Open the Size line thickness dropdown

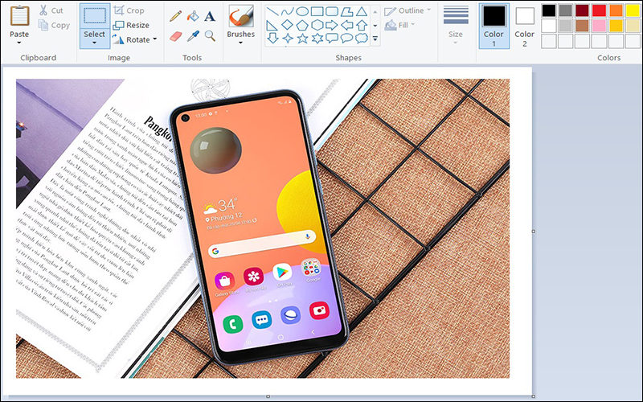(x=456, y=40)
